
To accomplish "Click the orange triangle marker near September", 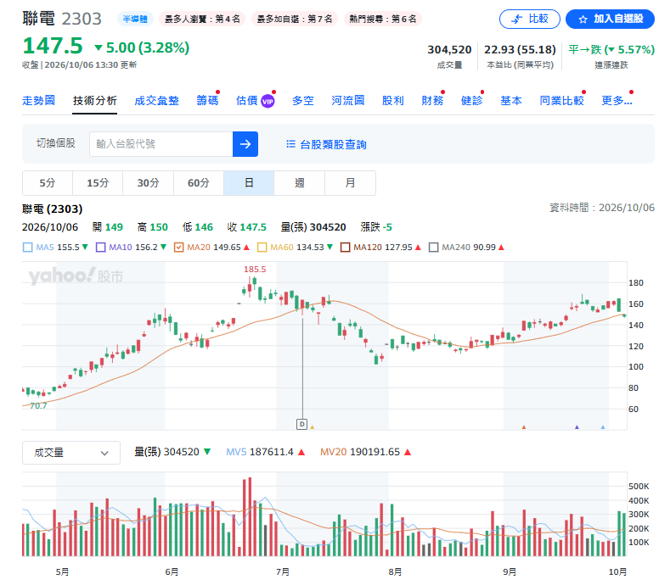I will coord(524,426).
